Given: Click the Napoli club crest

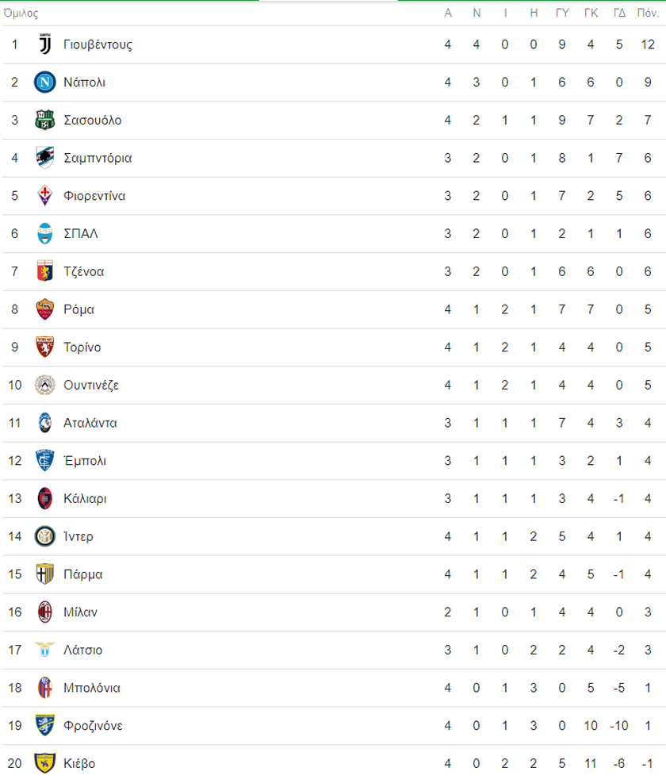Looking at the screenshot, I should (x=45, y=83).
